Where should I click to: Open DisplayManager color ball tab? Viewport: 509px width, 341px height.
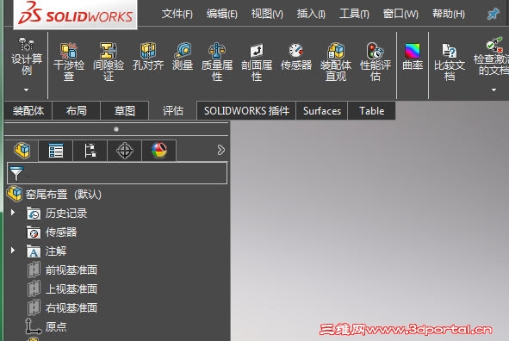point(159,150)
